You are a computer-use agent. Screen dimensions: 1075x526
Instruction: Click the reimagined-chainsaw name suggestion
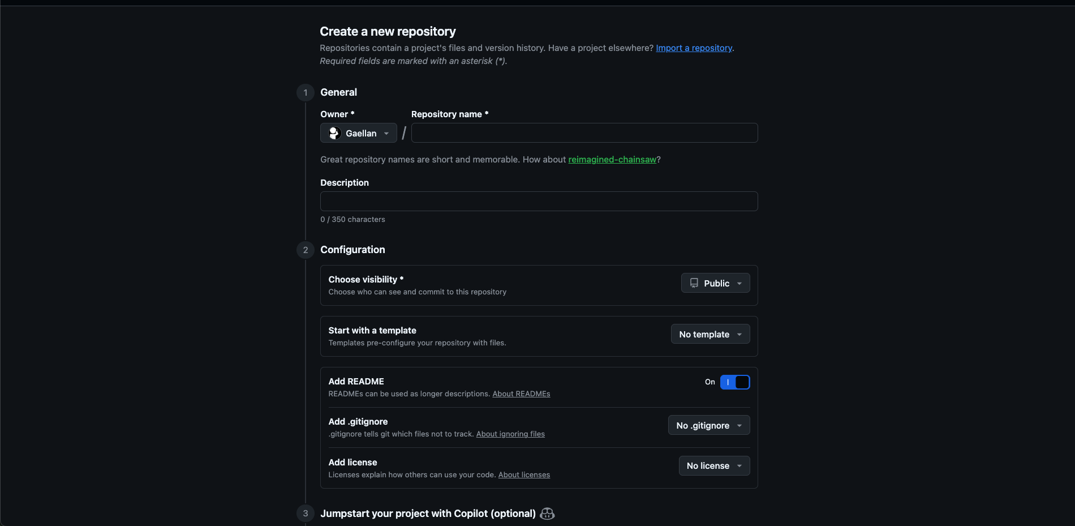point(612,160)
